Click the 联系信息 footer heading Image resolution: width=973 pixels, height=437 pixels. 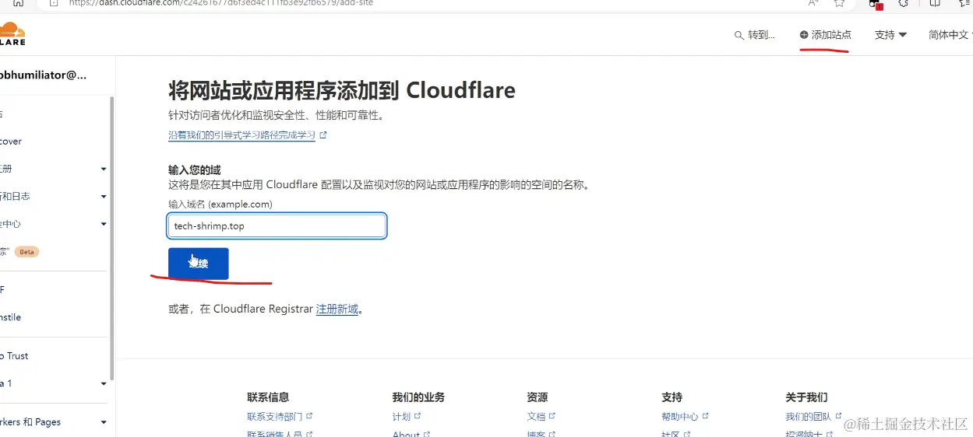269,397
